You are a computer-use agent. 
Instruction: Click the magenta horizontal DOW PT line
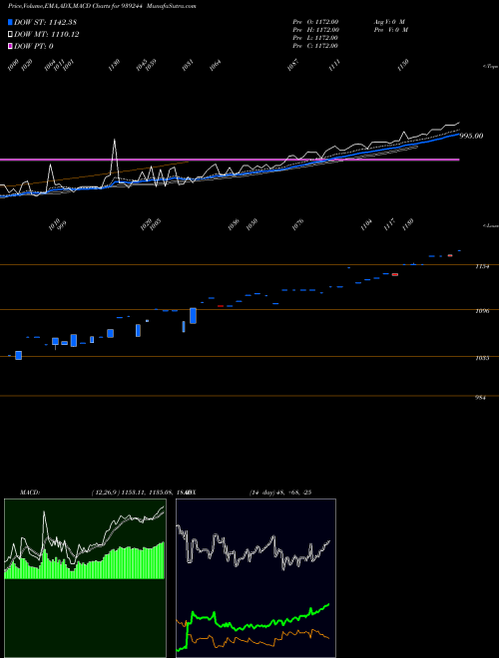(x=230, y=160)
